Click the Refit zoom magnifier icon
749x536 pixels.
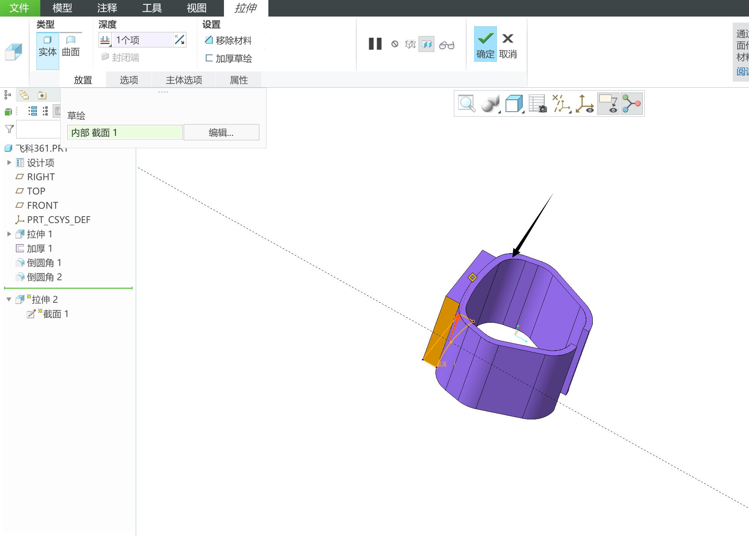[467, 103]
